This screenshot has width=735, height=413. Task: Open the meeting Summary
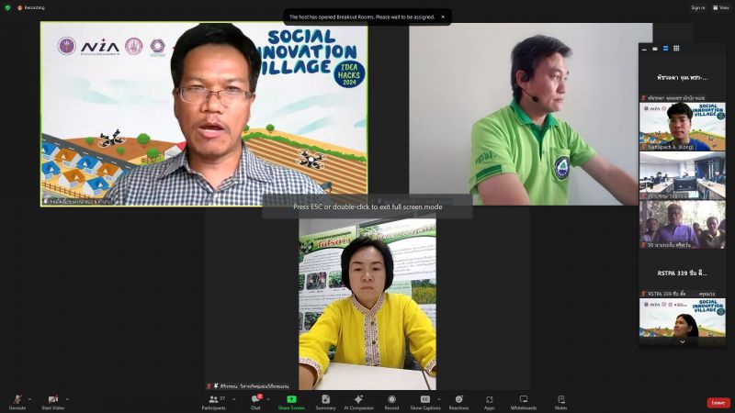click(x=325, y=399)
